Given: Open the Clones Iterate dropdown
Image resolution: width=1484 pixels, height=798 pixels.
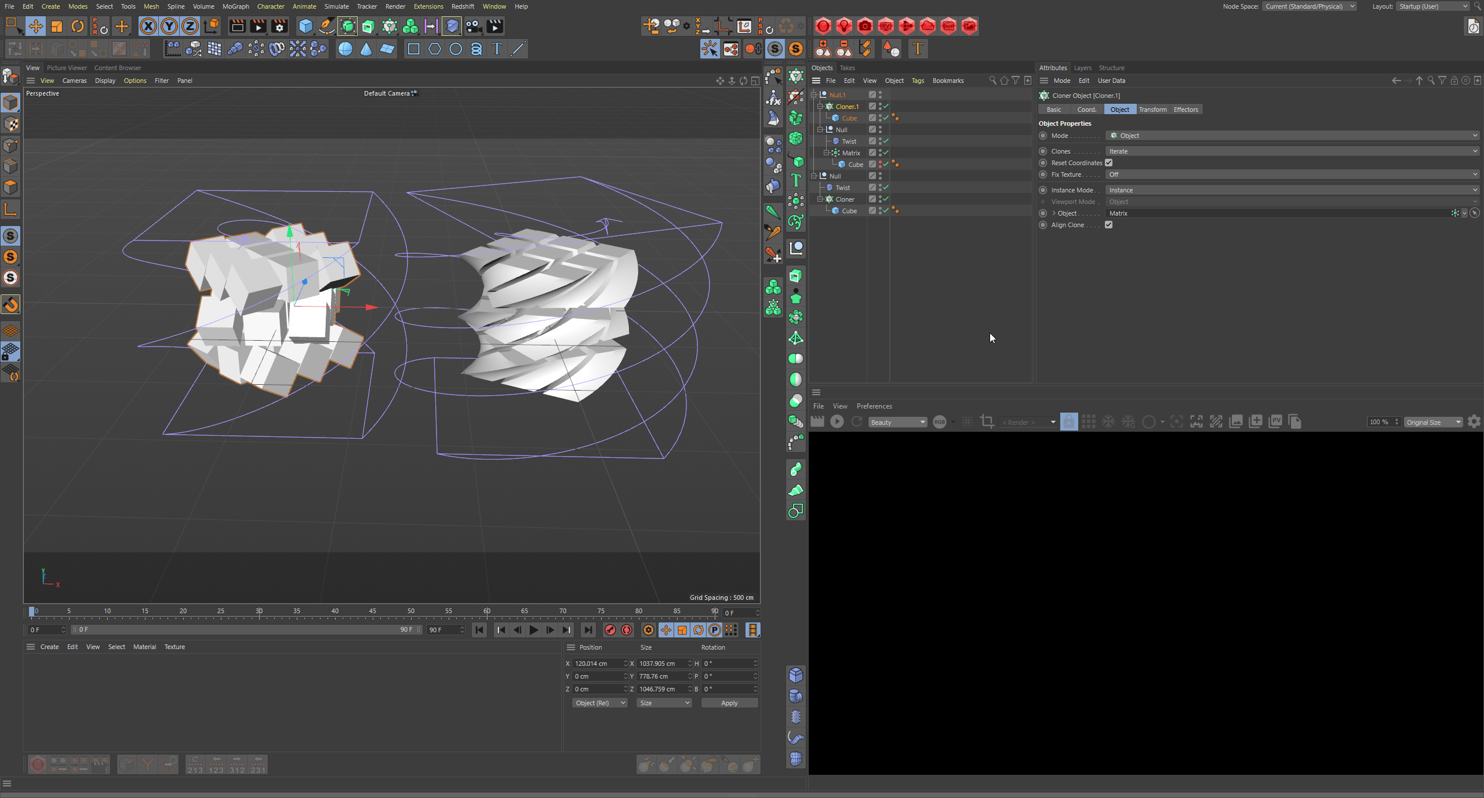Looking at the screenshot, I should (x=1292, y=151).
